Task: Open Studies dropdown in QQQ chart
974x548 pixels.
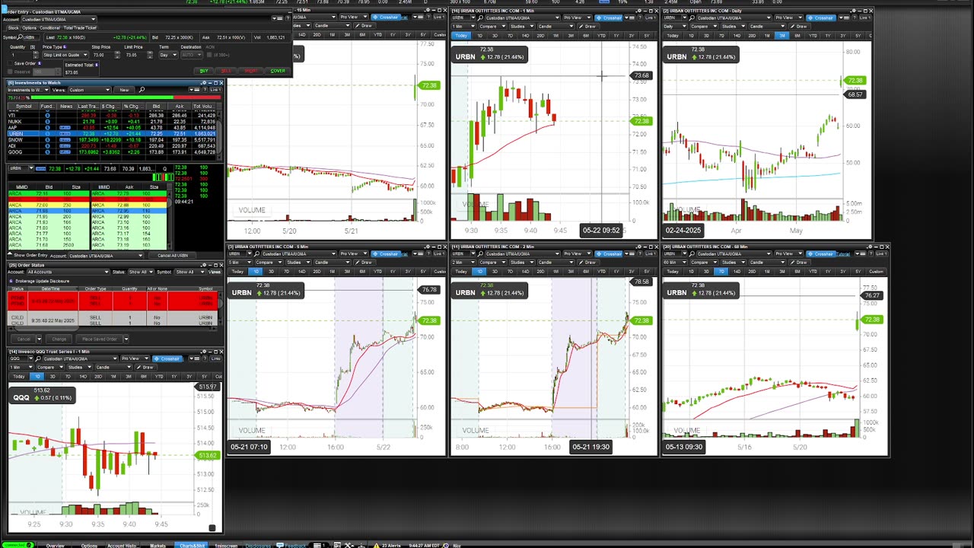Action: pos(80,367)
